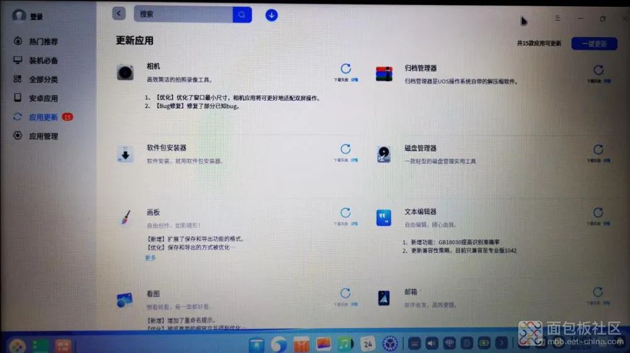Click the Wi-Fi network tray icon
Screen dimensions: 630x353
pyautogui.click(x=449, y=343)
